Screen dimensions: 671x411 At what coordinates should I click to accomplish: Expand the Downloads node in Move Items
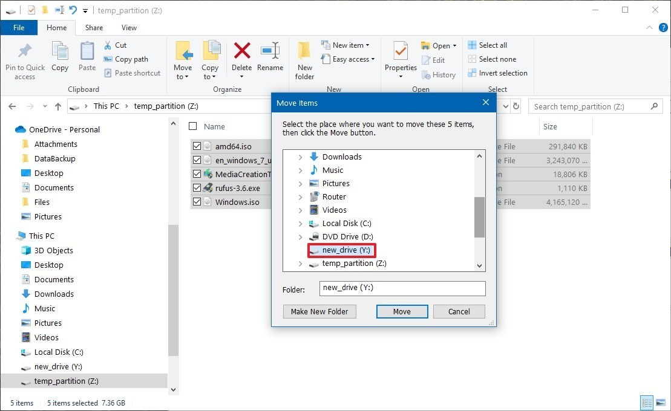[300, 157]
